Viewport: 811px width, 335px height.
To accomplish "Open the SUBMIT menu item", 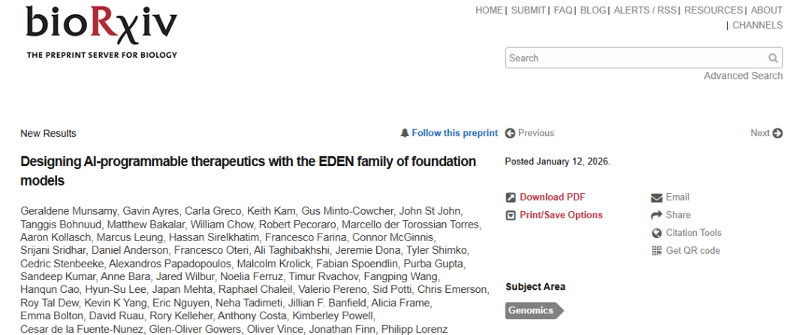I will pos(529,11).
